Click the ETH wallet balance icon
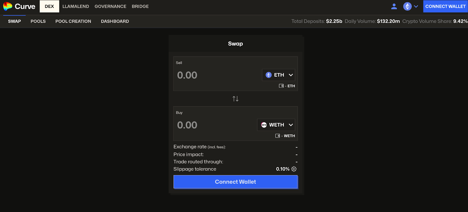This screenshot has height=212, width=468. (281, 86)
